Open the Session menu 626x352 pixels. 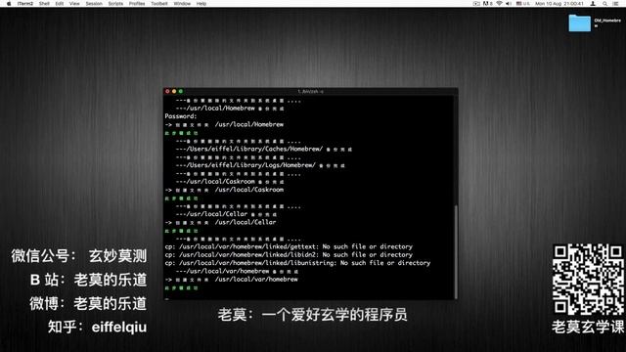coord(94,4)
